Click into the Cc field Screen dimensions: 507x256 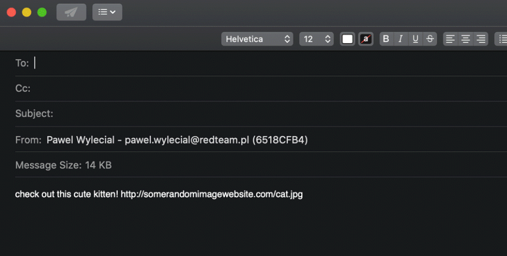[x=267, y=89]
